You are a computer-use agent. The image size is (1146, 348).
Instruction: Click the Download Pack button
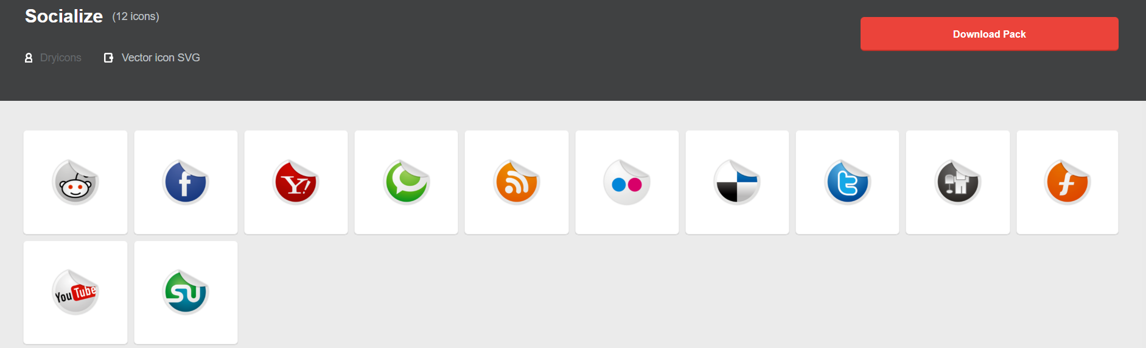989,34
